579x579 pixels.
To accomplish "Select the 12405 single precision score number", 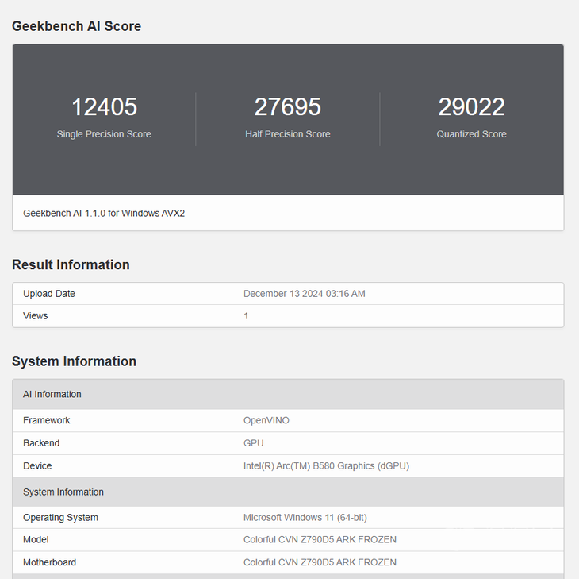I will 104,107.
